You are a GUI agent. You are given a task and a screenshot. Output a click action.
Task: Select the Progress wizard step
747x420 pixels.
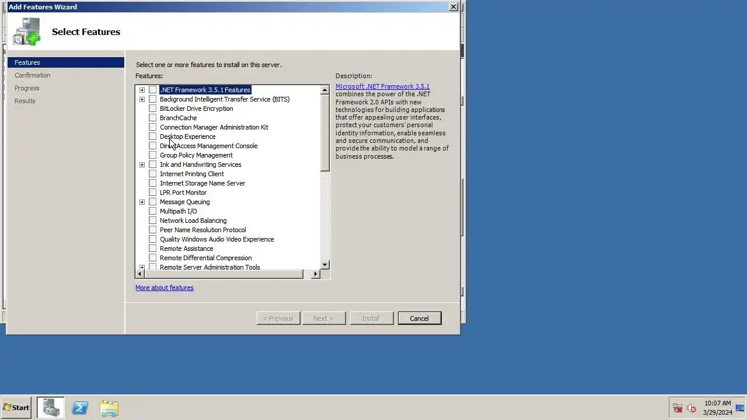(x=27, y=88)
